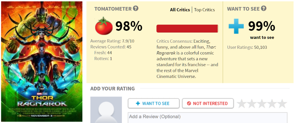This screenshot has width=296, height=123.
Task: Rate the movie three stars
Action: tap(262, 104)
